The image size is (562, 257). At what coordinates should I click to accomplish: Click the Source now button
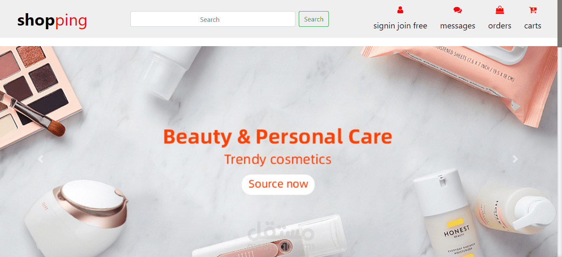[x=278, y=184]
